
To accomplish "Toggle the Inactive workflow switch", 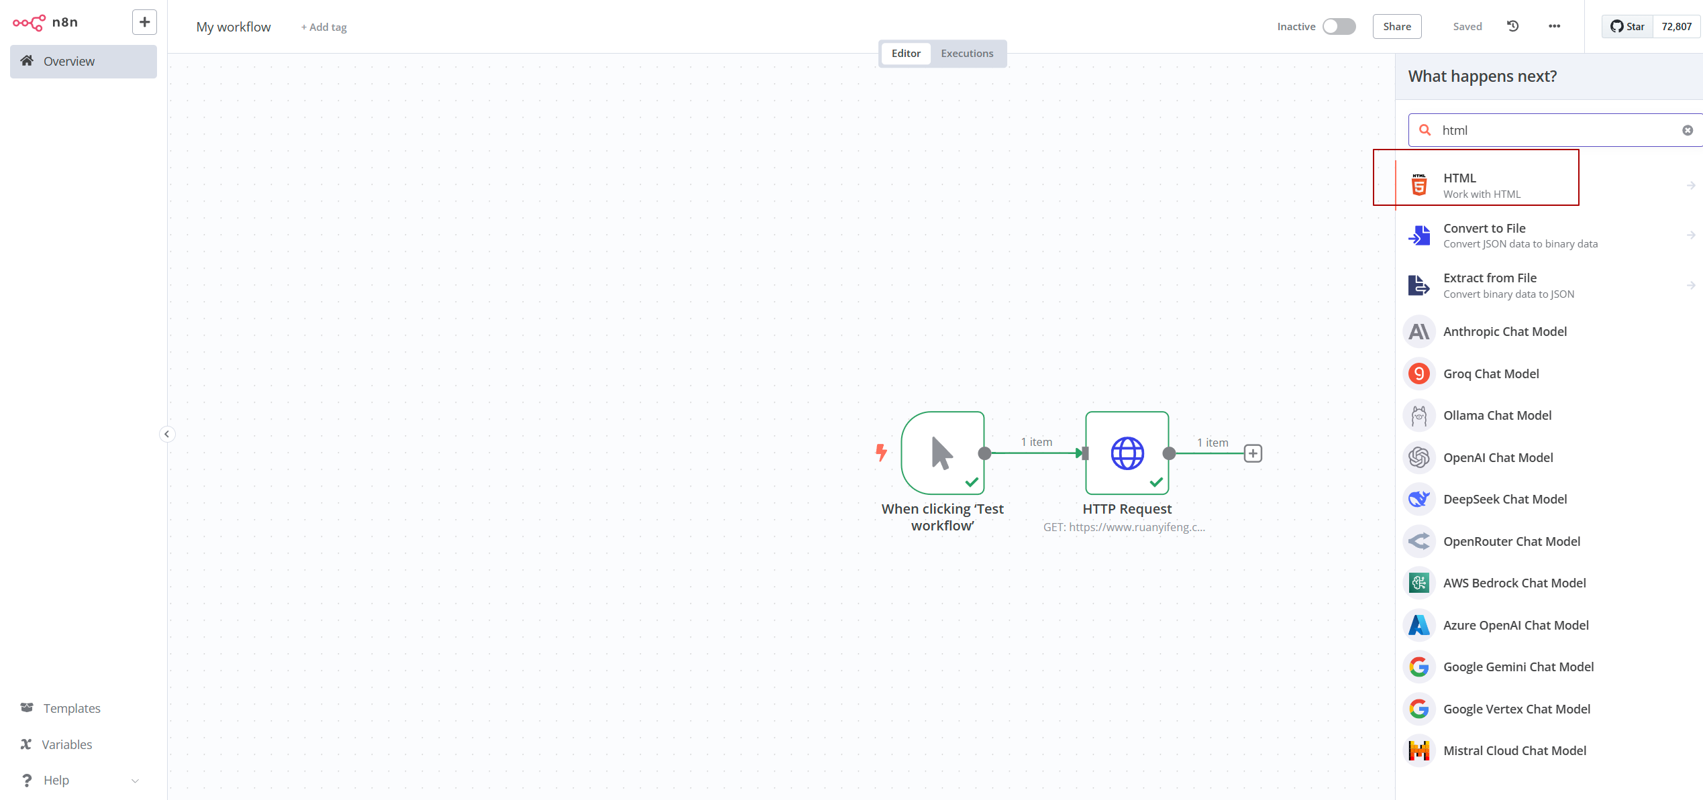I will point(1339,26).
